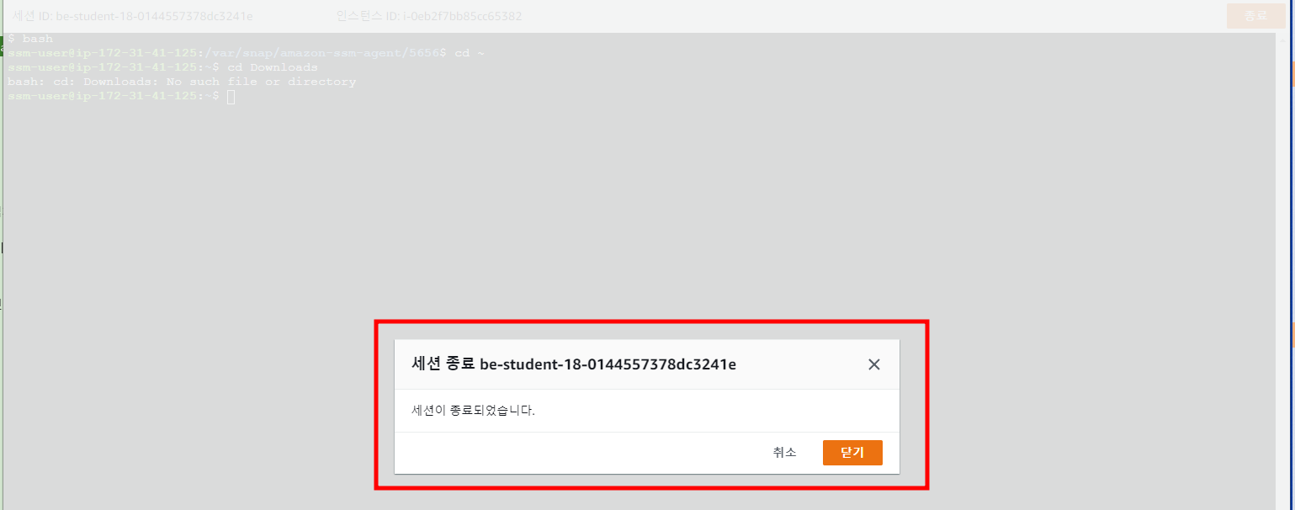Screen dimensions: 1295x510
Task: Click the 취소 button in dialog
Action: [784, 453]
